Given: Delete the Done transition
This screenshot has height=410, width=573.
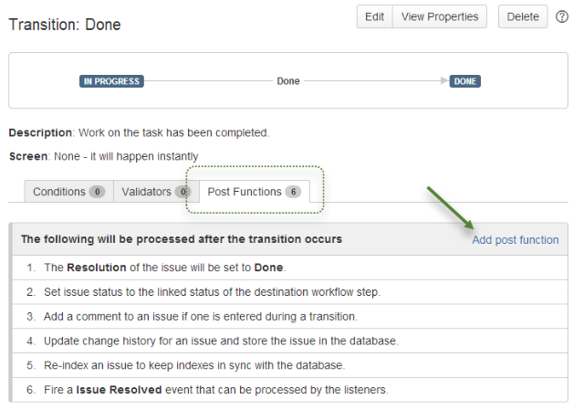Looking at the screenshot, I should [523, 17].
